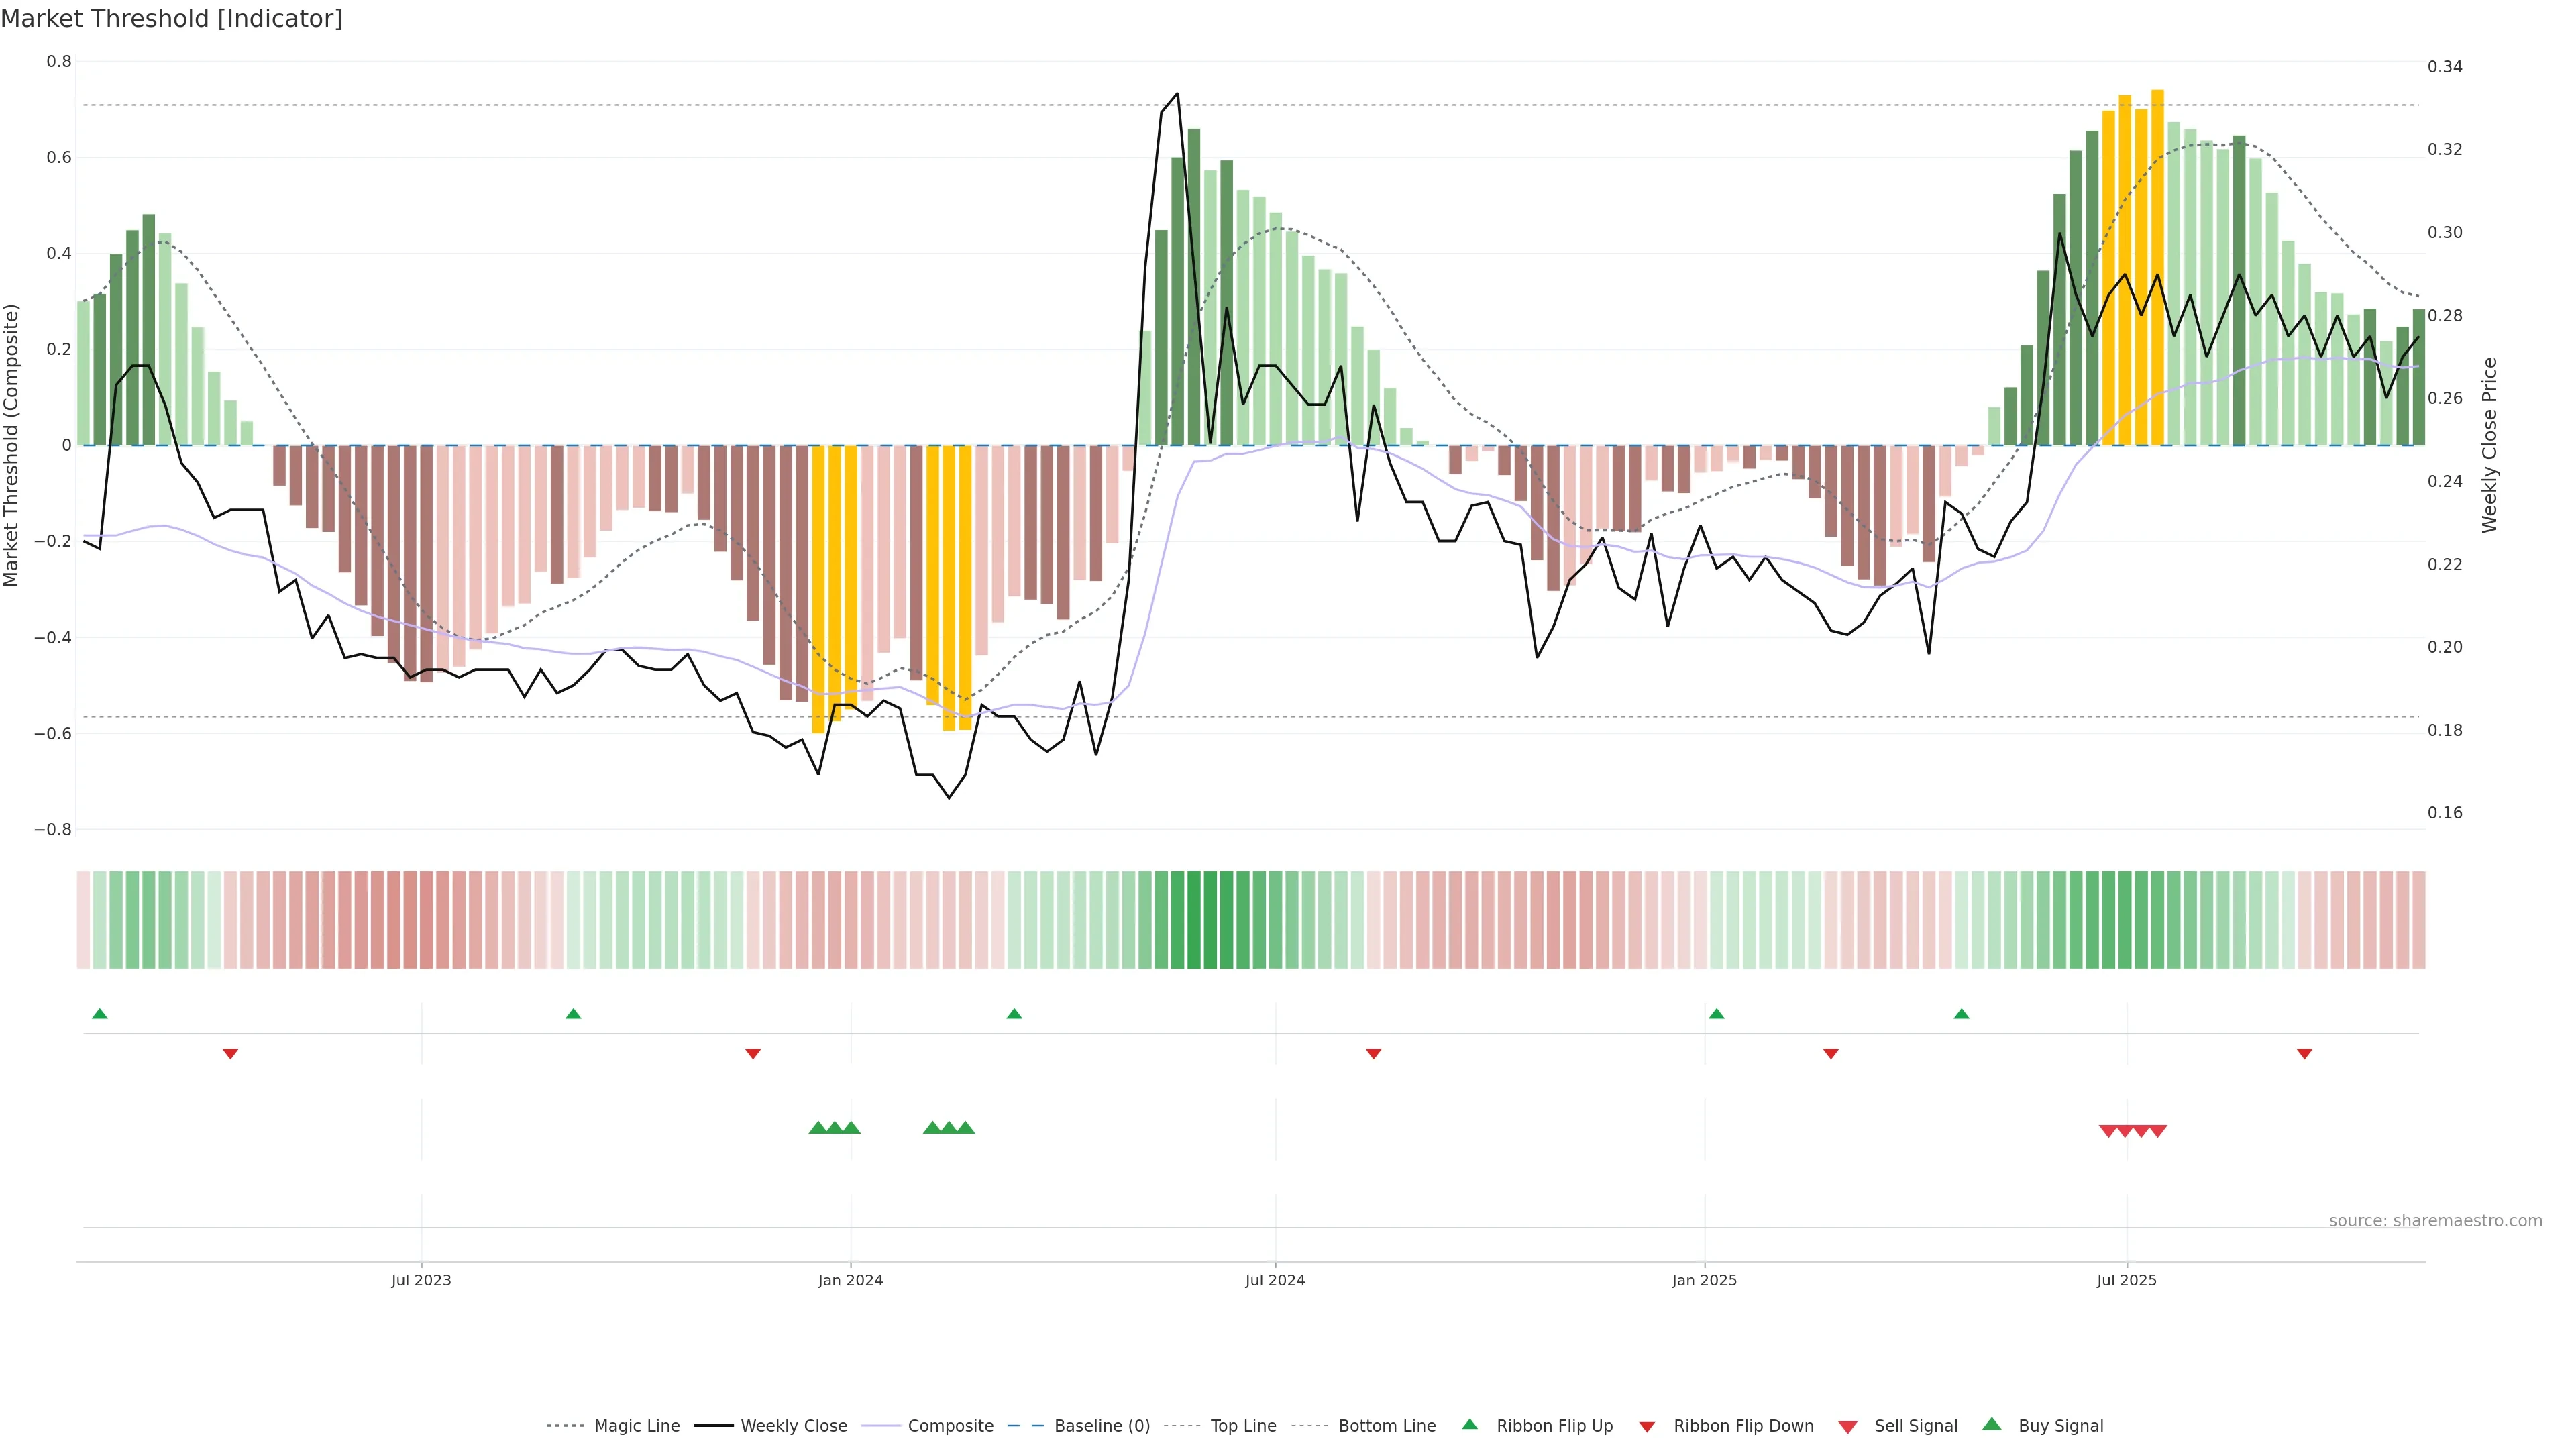Viewport: 2576px width, 1449px height.
Task: Click the last red ribbon flip down marker
Action: 2304,1053
